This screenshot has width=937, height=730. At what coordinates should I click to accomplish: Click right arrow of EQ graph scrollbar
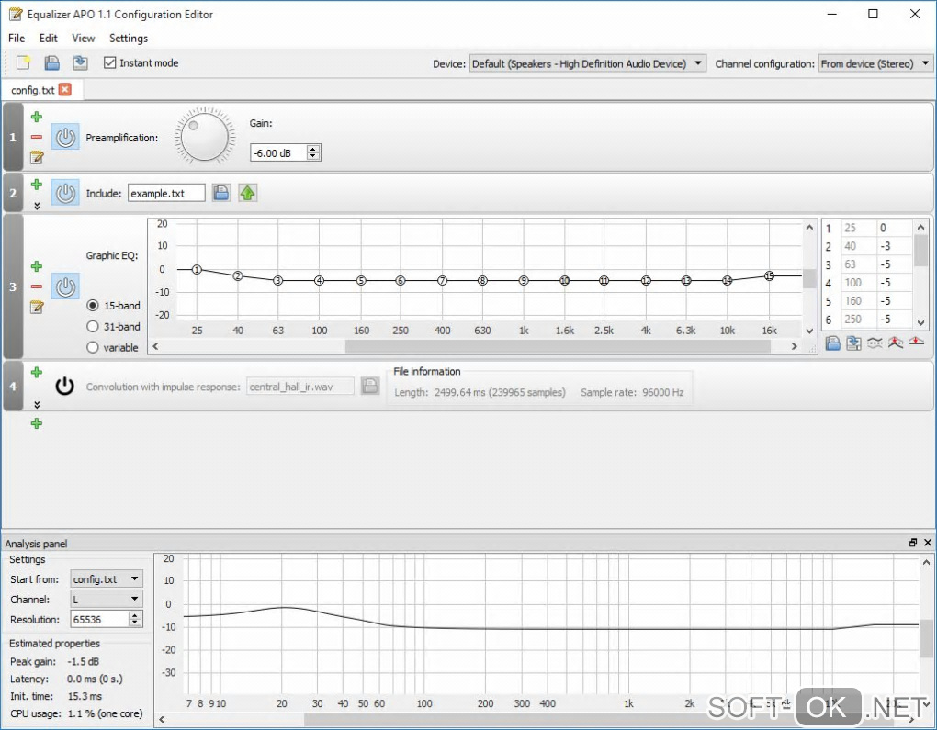tap(795, 346)
